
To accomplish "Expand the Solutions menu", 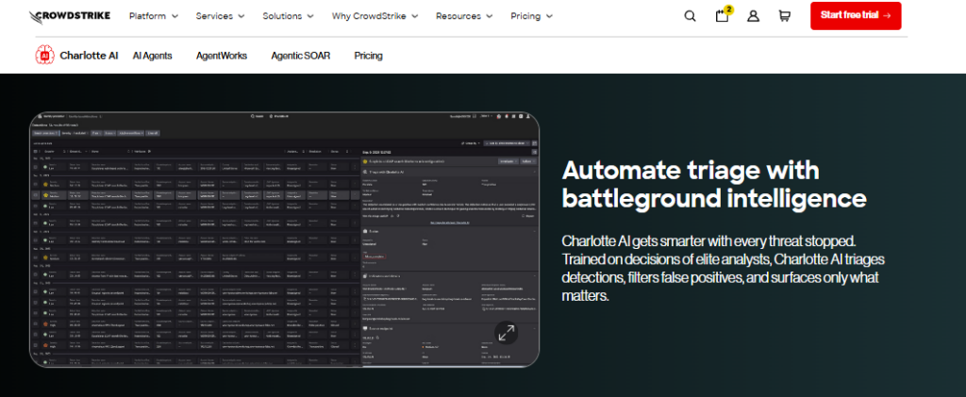I will tap(288, 16).
